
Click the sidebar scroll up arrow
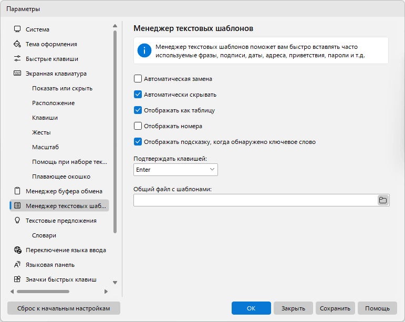click(x=115, y=26)
